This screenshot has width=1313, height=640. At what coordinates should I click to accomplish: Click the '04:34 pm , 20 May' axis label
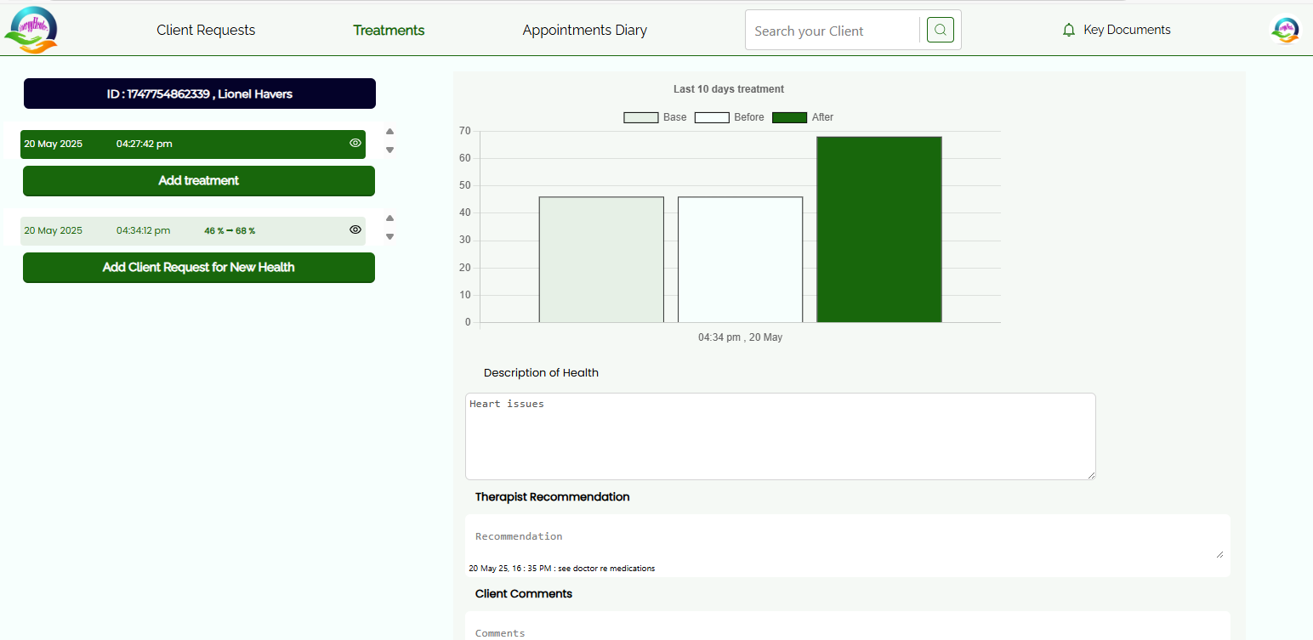click(x=740, y=337)
